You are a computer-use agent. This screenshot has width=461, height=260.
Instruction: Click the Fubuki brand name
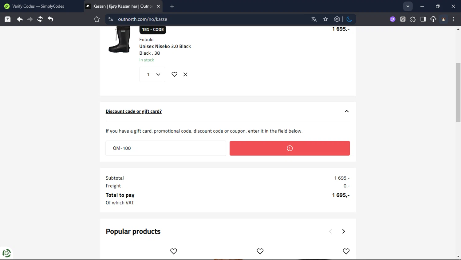pyautogui.click(x=146, y=40)
